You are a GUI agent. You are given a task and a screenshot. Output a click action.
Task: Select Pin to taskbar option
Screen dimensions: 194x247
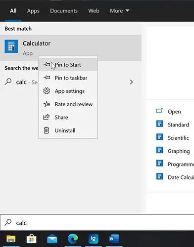[68, 78]
